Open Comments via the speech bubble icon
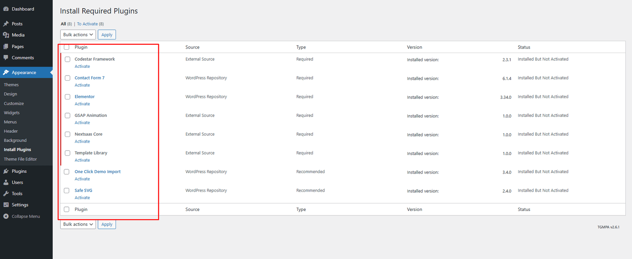Image resolution: width=632 pixels, height=259 pixels. click(x=6, y=58)
